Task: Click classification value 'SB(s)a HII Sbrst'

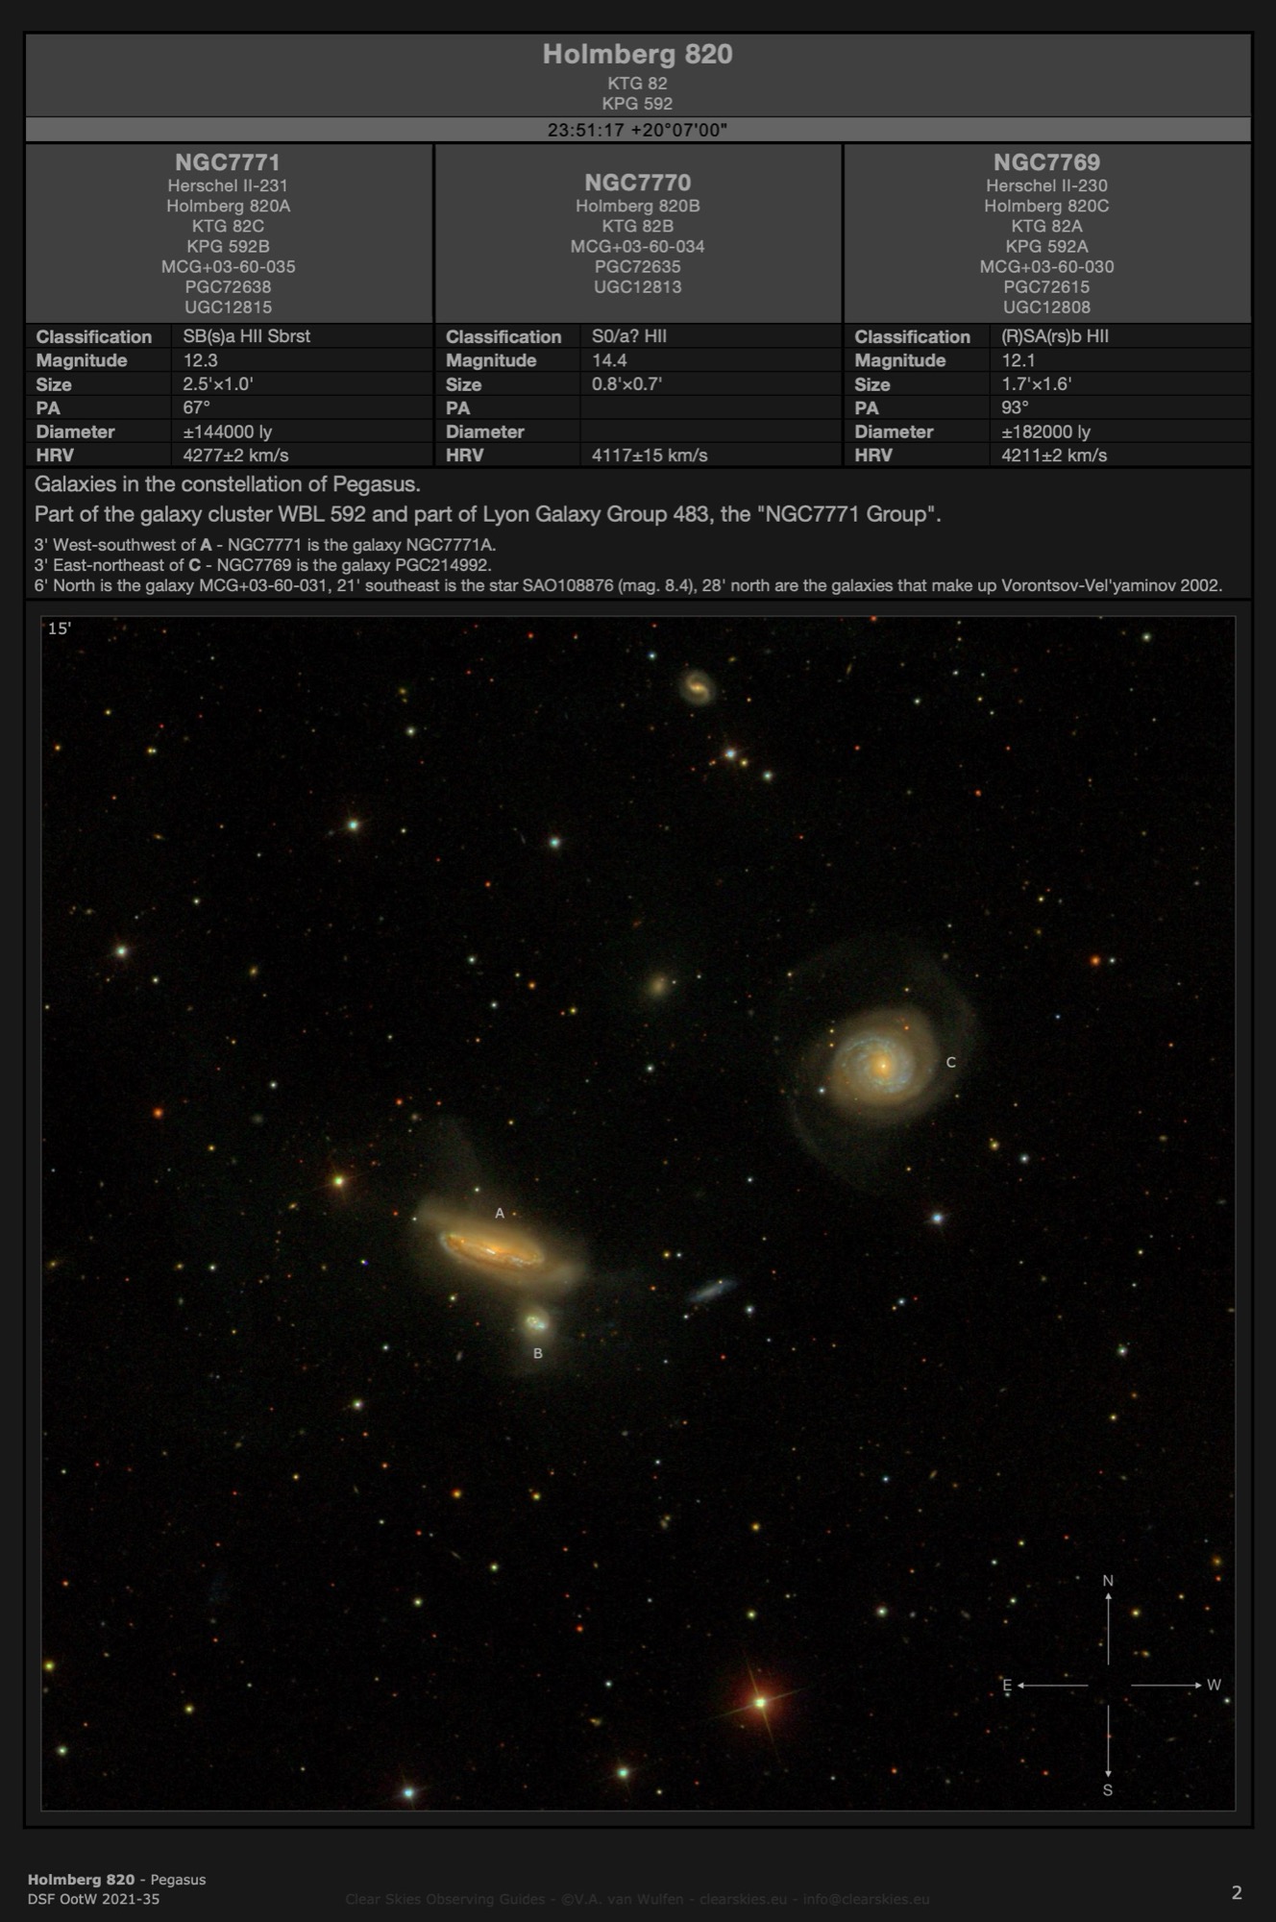Action: click(x=247, y=335)
